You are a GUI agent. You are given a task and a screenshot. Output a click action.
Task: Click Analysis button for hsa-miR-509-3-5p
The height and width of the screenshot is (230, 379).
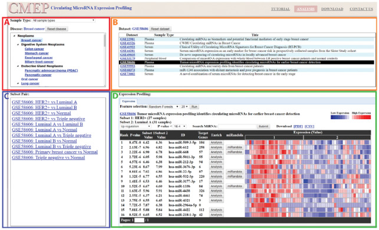[216, 143]
